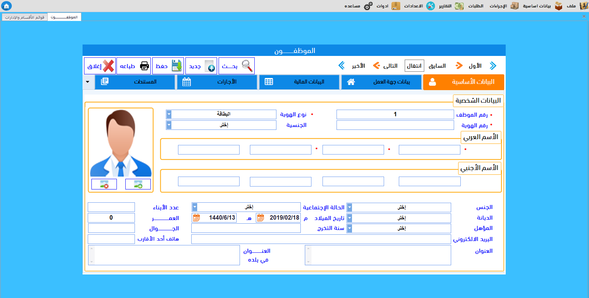589x298 pixels.
Task: Click the double-chevron icon beside الأول
Action: (x=493, y=66)
